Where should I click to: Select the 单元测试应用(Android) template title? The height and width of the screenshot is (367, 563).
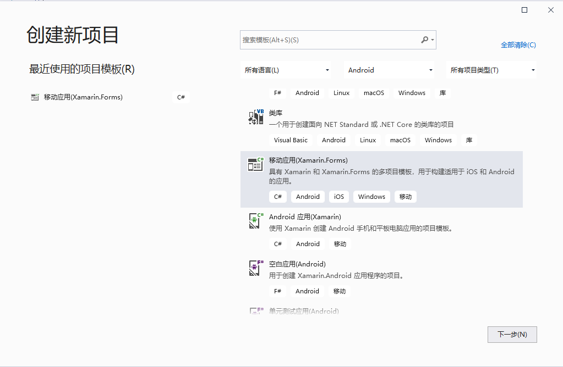[304, 311]
